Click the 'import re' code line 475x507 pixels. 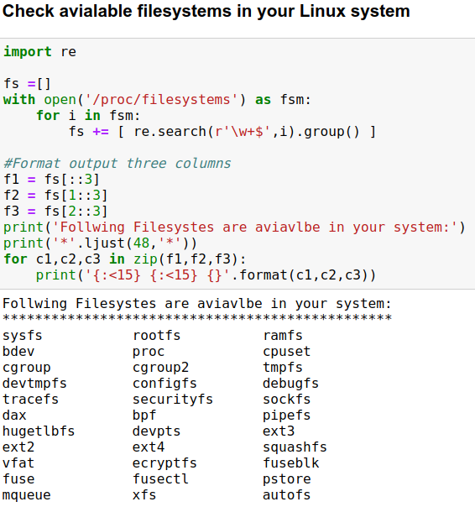point(39,52)
